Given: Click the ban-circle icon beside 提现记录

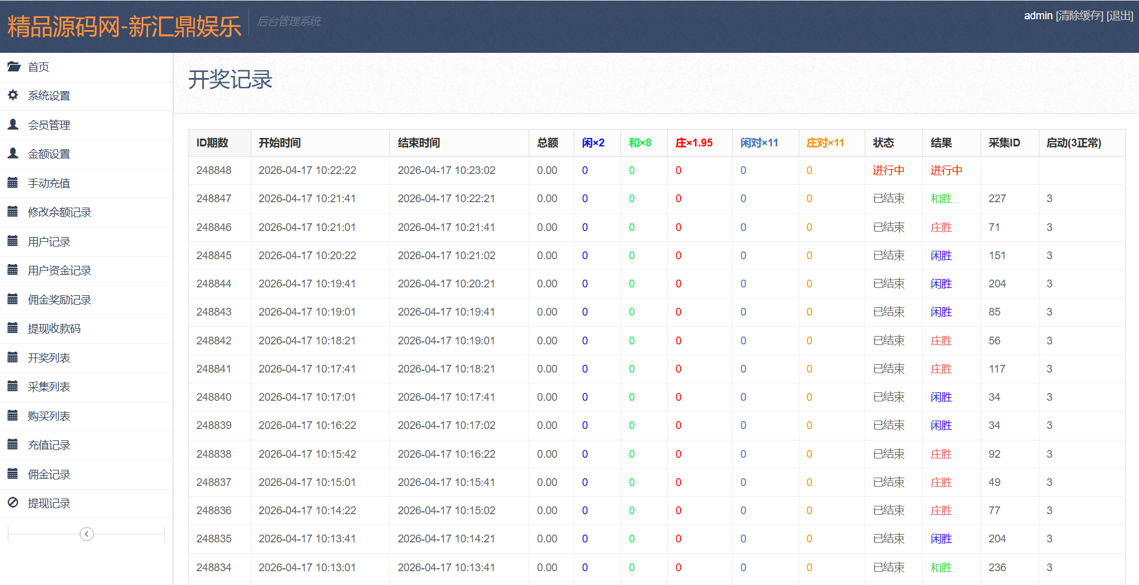Looking at the screenshot, I should [13, 503].
